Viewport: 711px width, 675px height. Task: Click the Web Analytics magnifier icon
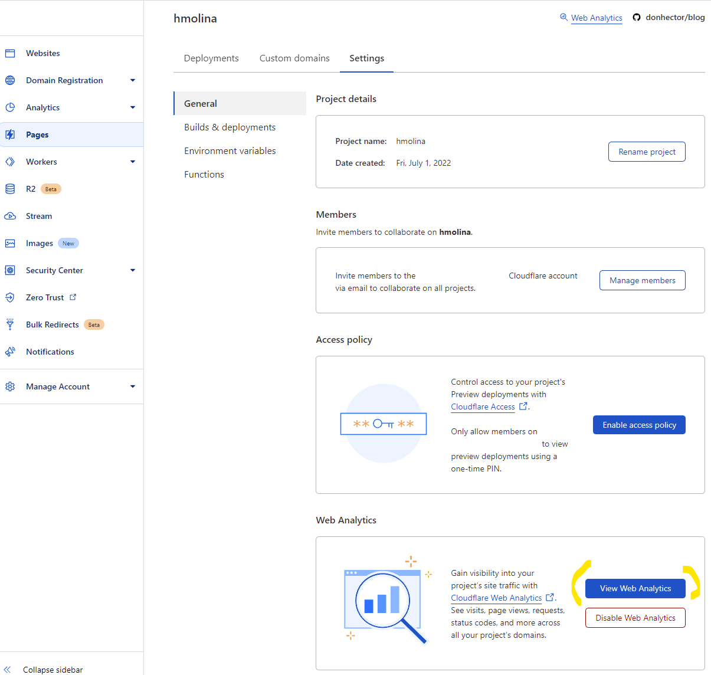563,18
